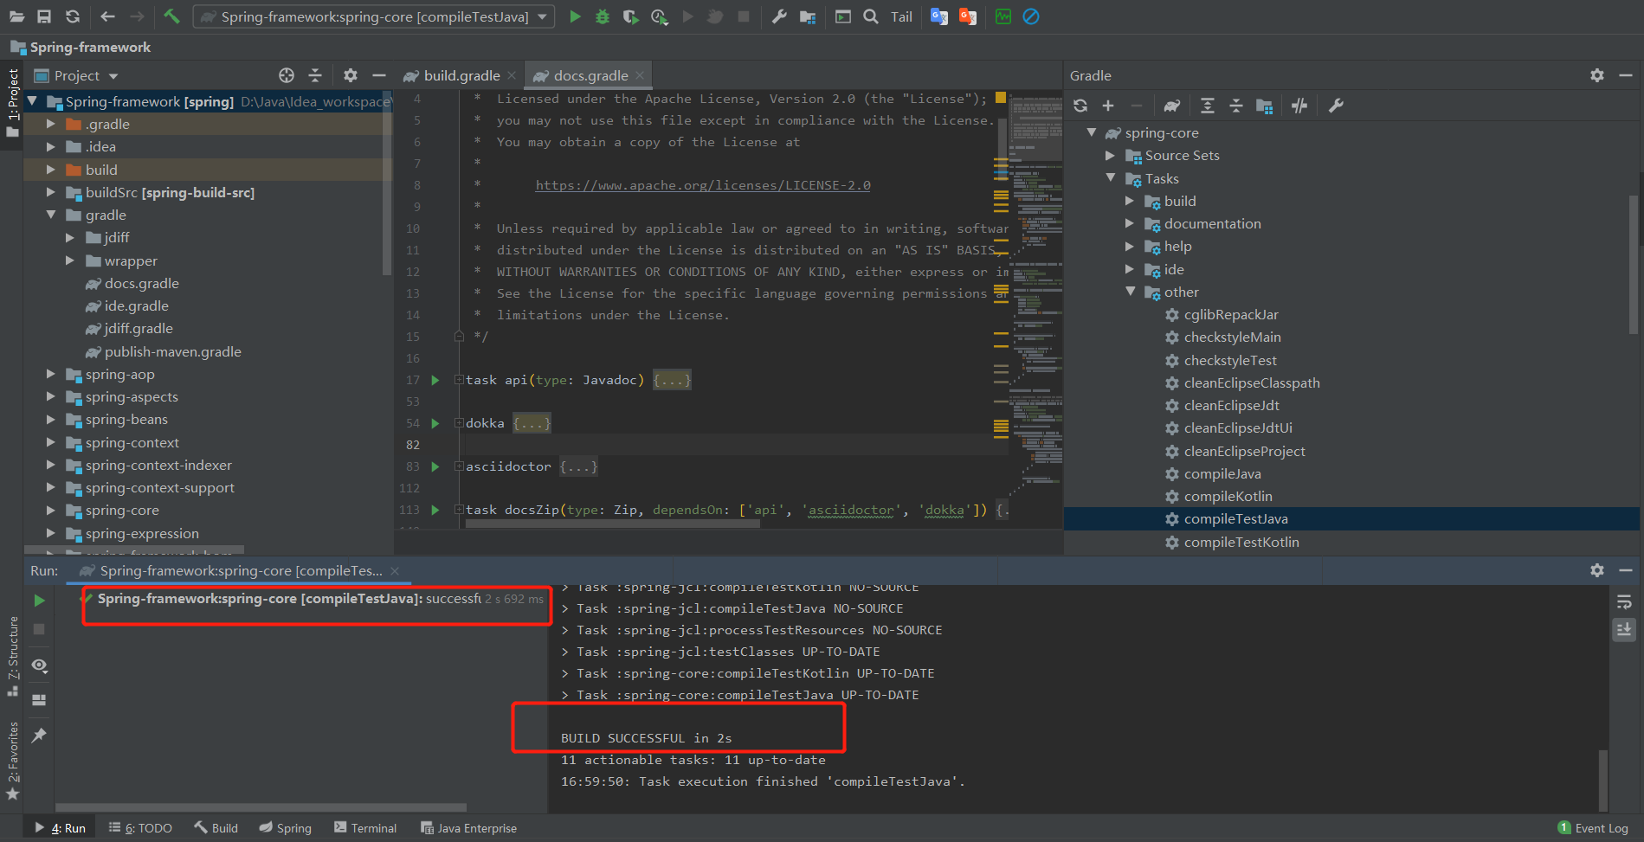Screen dimensions: 1644x842
Task: Toggle scroll to end in Run console
Action: click(1624, 630)
